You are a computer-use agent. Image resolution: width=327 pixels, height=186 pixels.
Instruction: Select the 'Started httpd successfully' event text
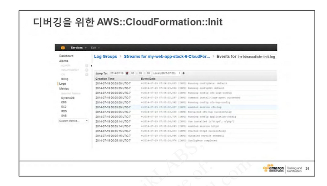point(184,131)
